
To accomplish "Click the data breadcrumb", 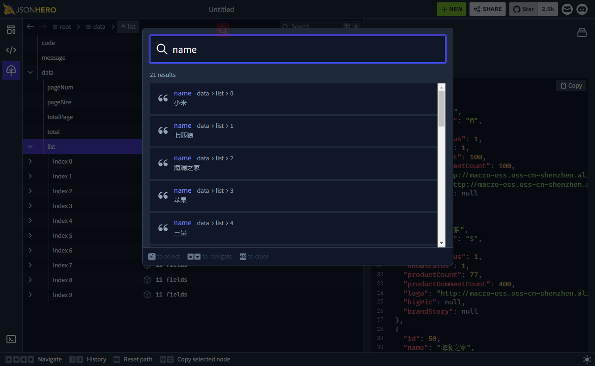I will click(x=95, y=27).
